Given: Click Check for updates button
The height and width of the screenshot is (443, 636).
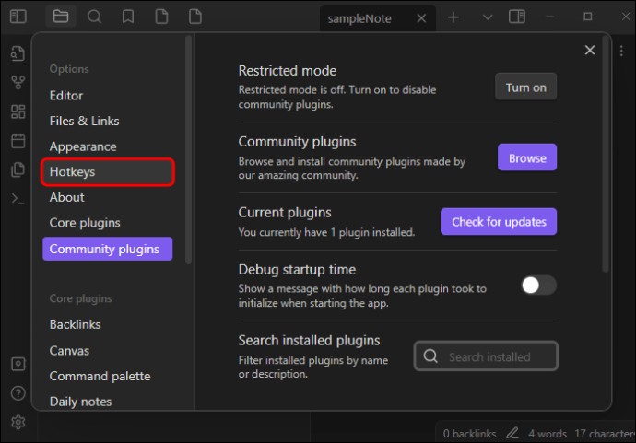Looking at the screenshot, I should tap(499, 222).
